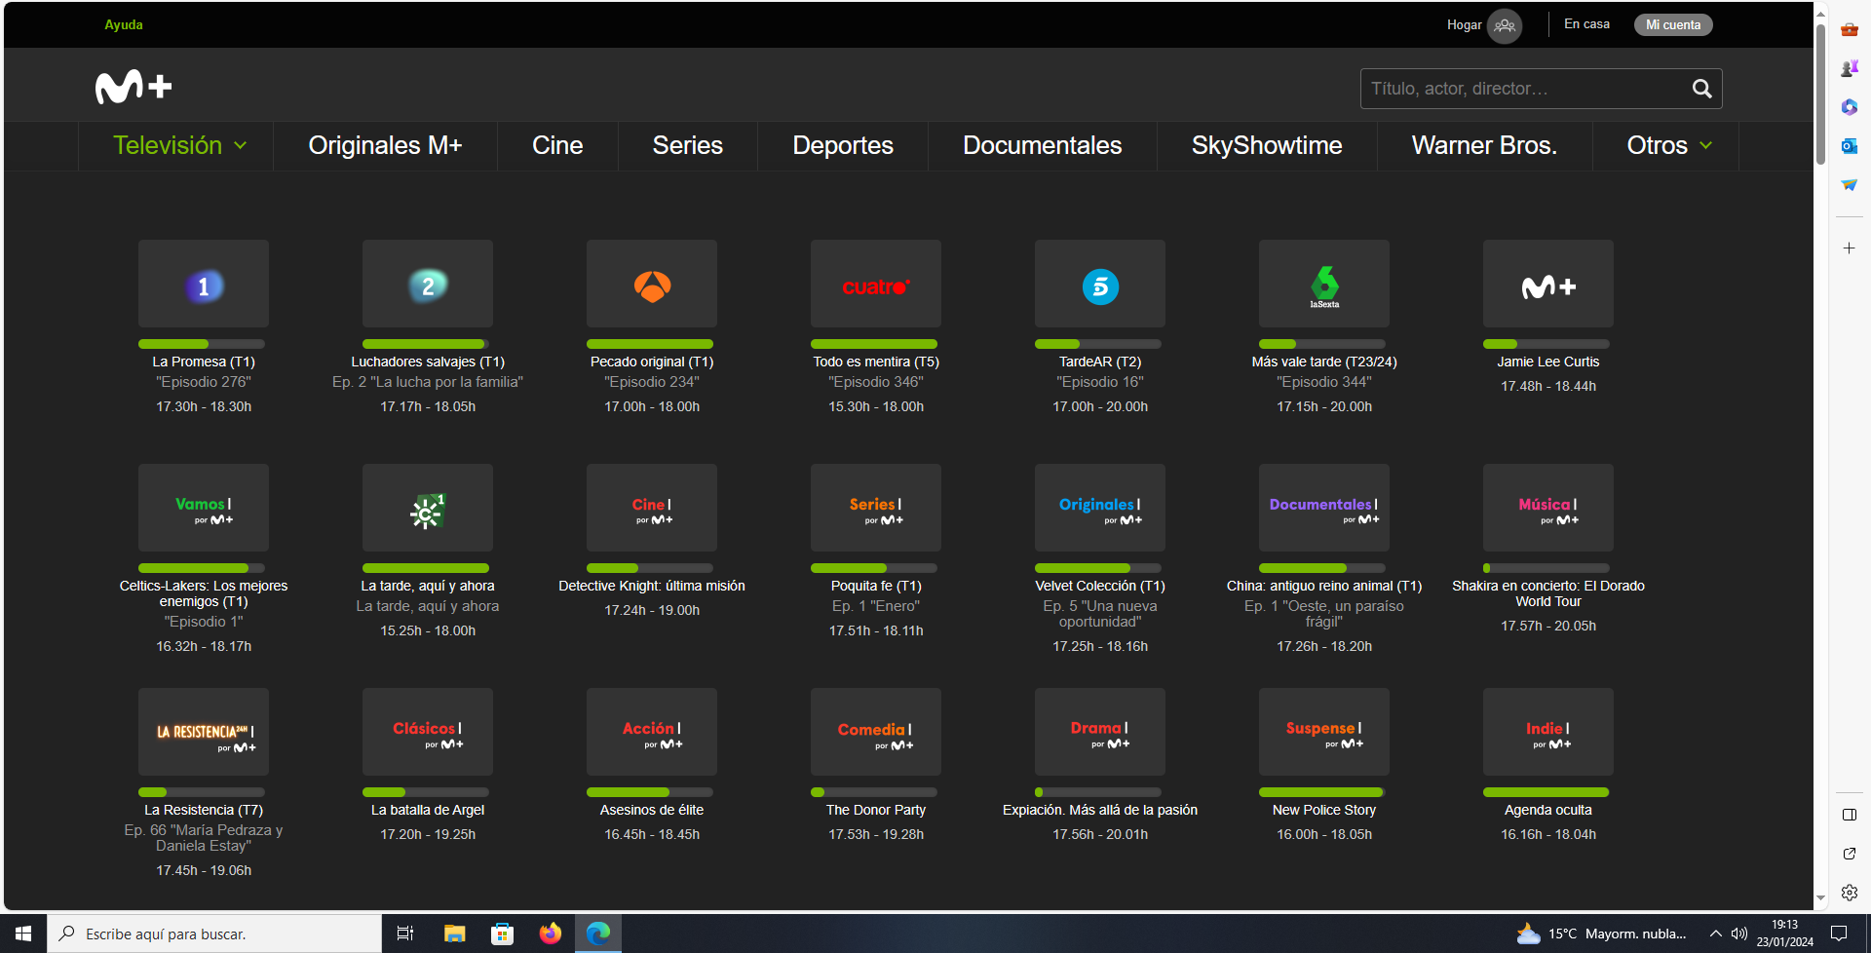Click the Movistar Plus+ logo
This screenshot has width=1871, height=953.
tap(134, 87)
